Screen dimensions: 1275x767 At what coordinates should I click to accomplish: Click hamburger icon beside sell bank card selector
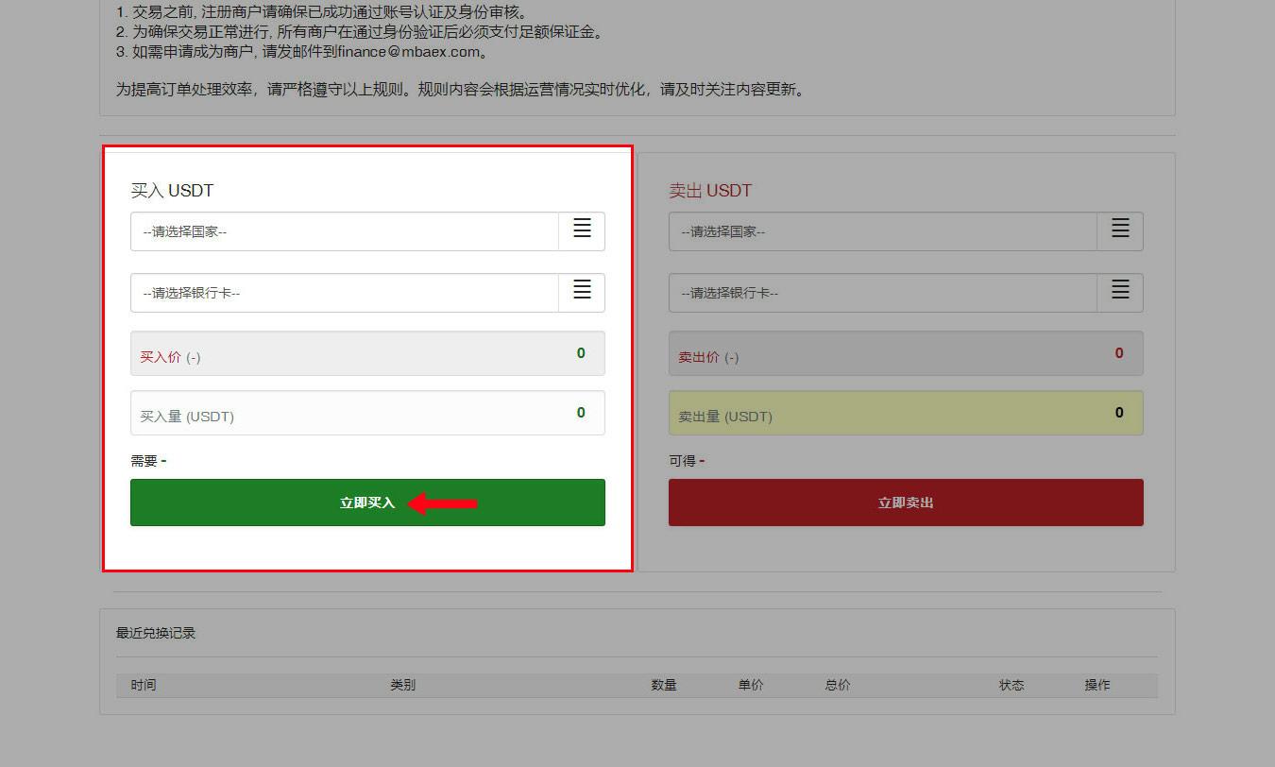pos(1120,289)
